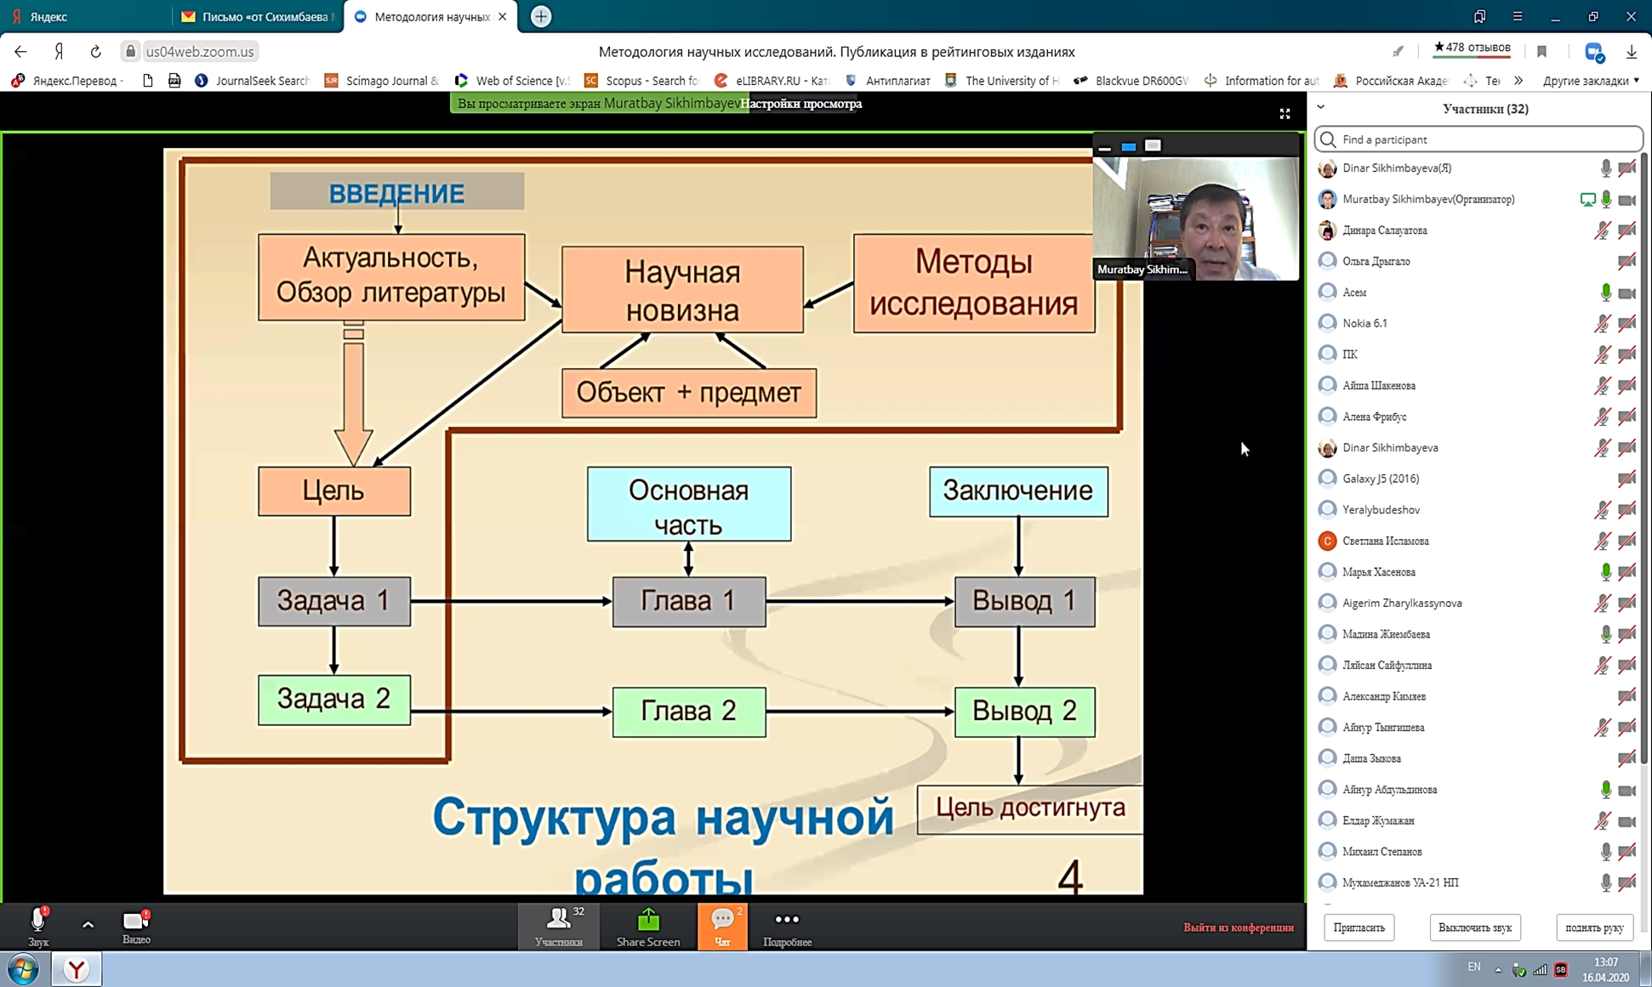The image size is (1652, 987).
Task: Toggle Выключить звук mute button
Action: (x=1474, y=927)
